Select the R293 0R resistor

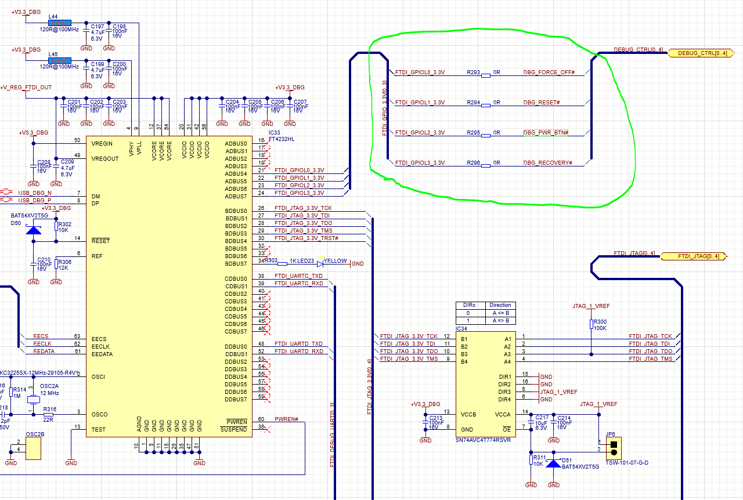coord(486,75)
